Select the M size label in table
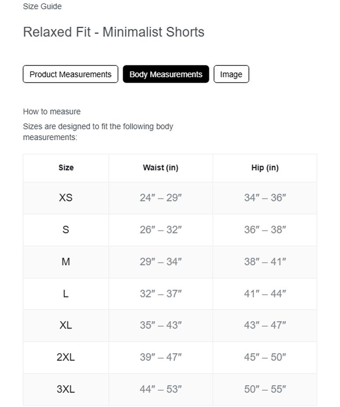The height and width of the screenshot is (407, 340). 66,262
